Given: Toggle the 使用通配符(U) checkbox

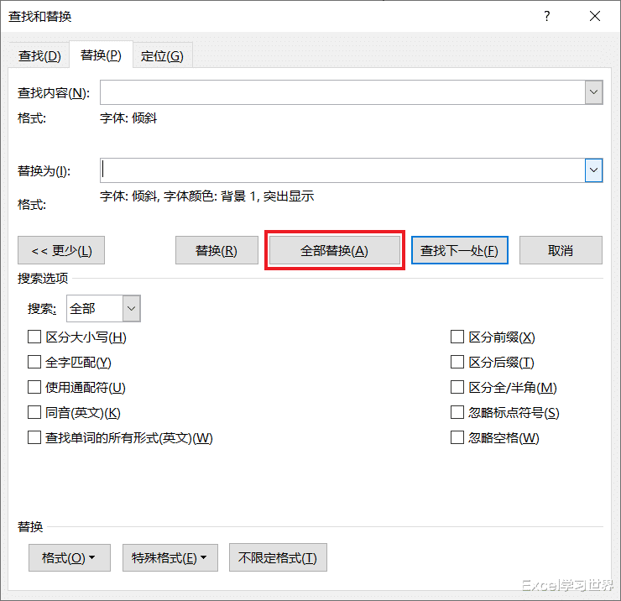Looking at the screenshot, I should [x=34, y=387].
